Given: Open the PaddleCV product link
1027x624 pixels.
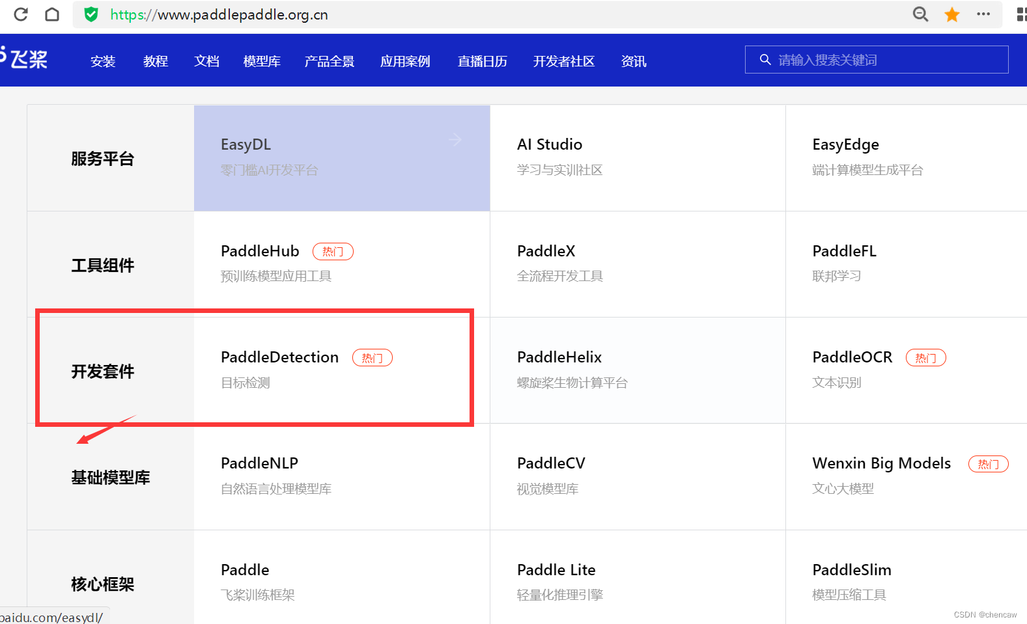Looking at the screenshot, I should pyautogui.click(x=551, y=463).
